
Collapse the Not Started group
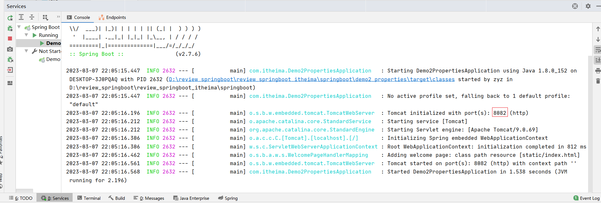(x=26, y=51)
